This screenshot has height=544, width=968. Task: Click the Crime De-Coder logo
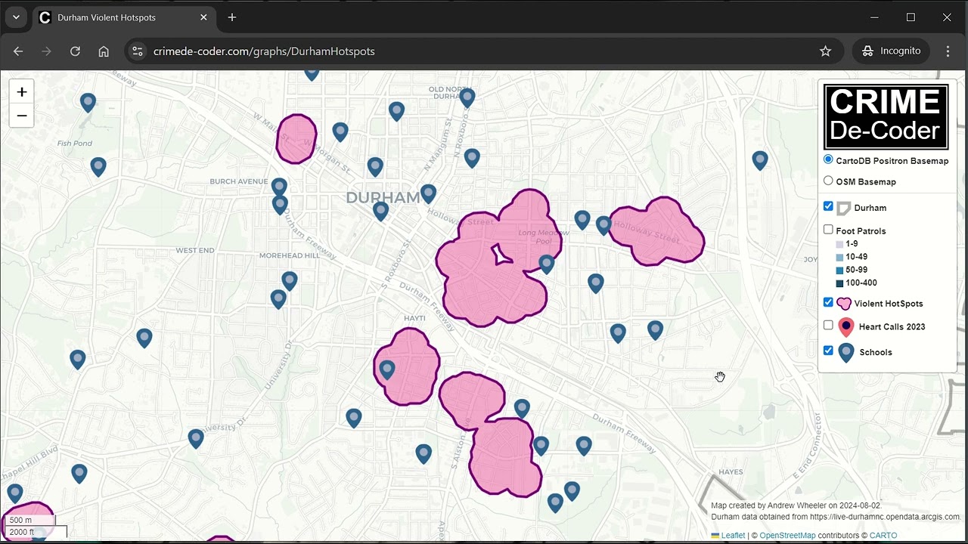coord(886,116)
